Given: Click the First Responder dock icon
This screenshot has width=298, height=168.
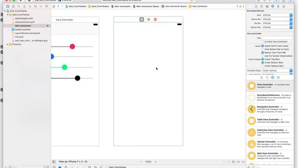Looking at the screenshot, I should click(x=149, y=20).
